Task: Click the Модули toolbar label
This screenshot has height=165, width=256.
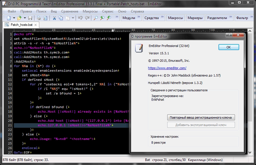Action: (x=129, y=18)
